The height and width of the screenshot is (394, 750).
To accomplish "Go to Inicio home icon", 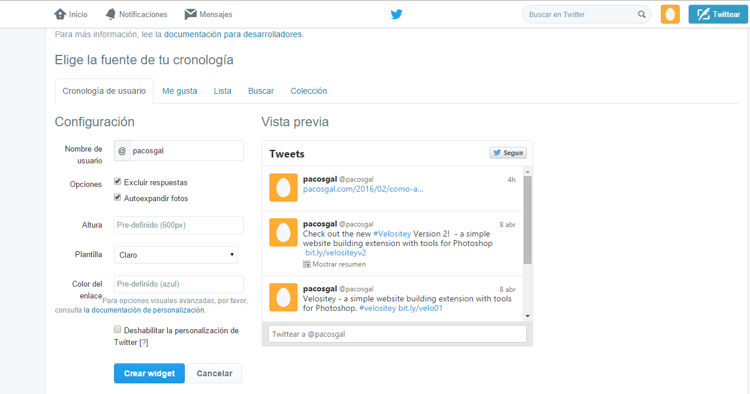I will [x=60, y=14].
